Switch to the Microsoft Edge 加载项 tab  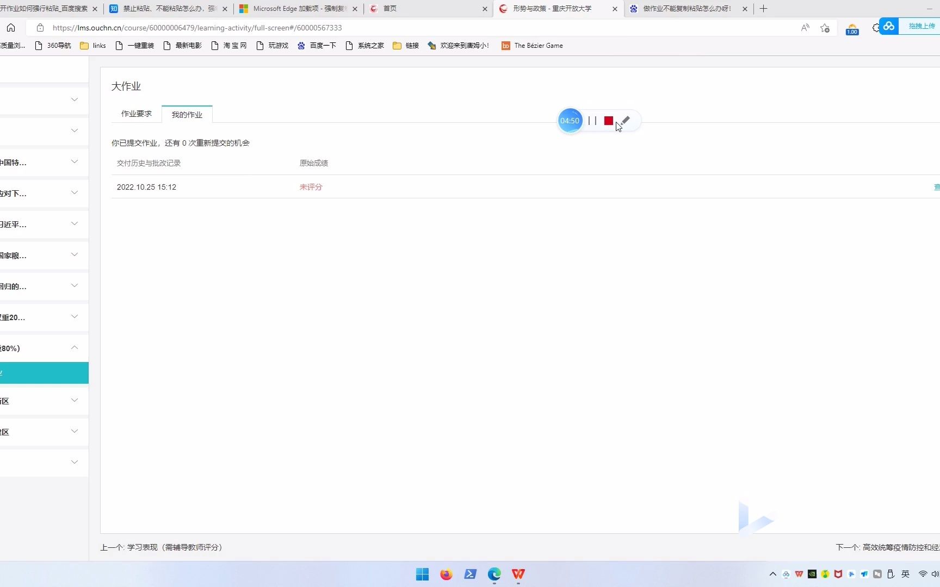300,9
